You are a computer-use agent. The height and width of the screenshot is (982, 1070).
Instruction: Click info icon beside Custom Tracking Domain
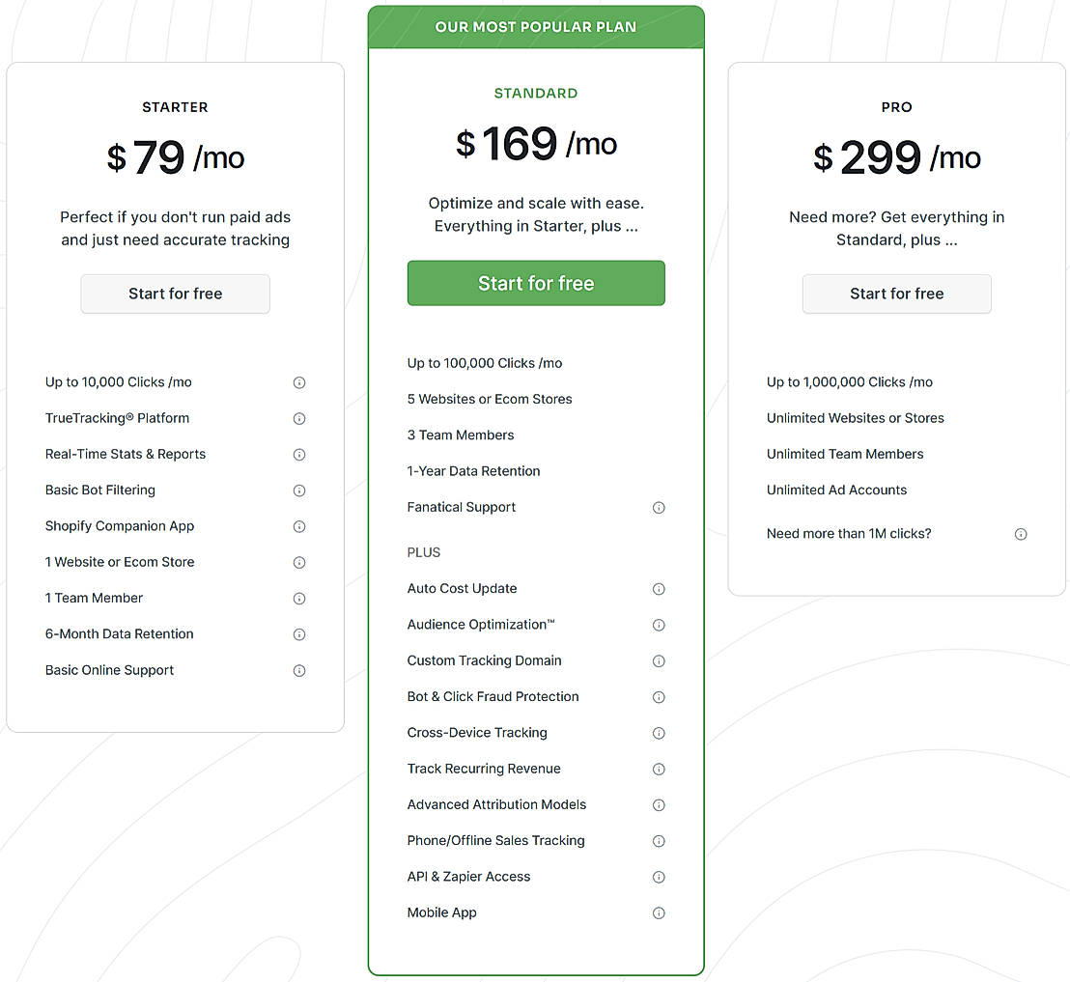pos(659,661)
